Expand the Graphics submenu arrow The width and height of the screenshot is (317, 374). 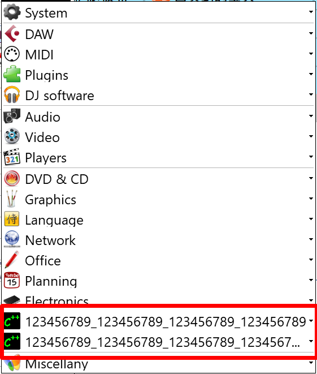[x=311, y=199]
